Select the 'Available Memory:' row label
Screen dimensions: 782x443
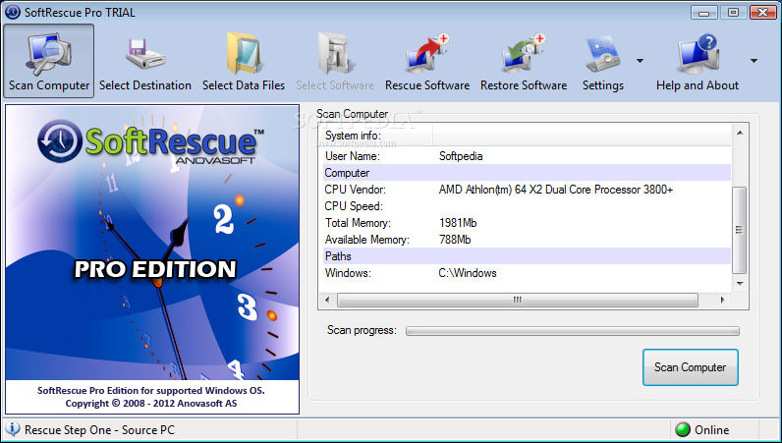tap(367, 240)
